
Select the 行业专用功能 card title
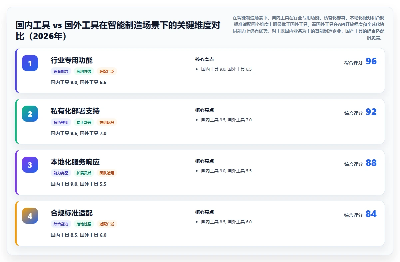point(72,60)
